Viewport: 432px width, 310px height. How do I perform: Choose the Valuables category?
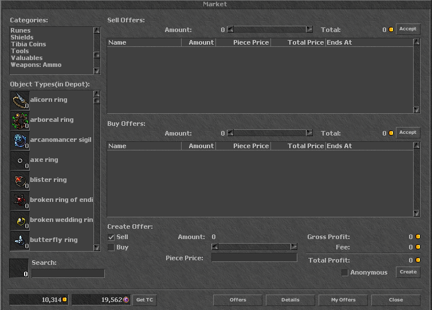pyautogui.click(x=26, y=58)
